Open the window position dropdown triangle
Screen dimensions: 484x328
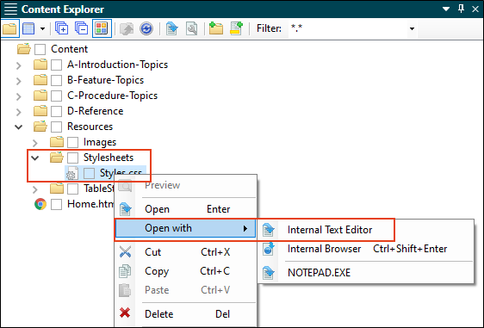[446, 9]
